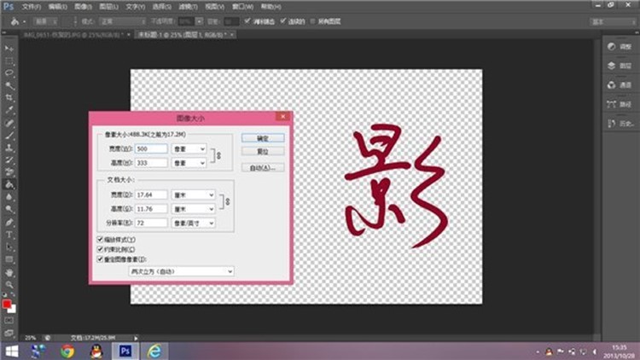Open the resample method dropdown (两次立方)
640x360 pixels.
pos(179,270)
